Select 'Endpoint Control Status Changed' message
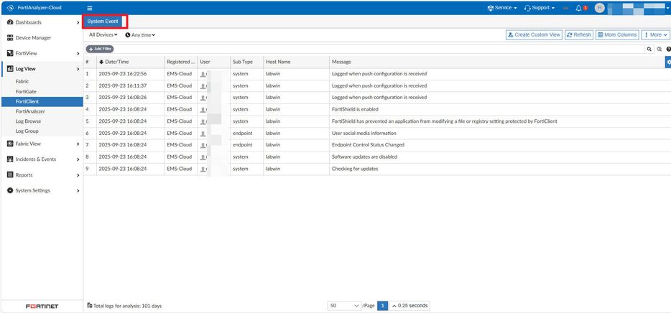The image size is (671, 313). coord(368,145)
